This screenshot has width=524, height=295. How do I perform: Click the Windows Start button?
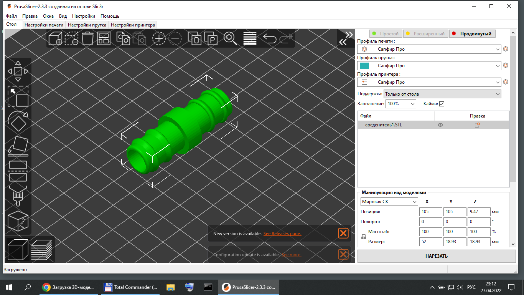(x=9, y=287)
